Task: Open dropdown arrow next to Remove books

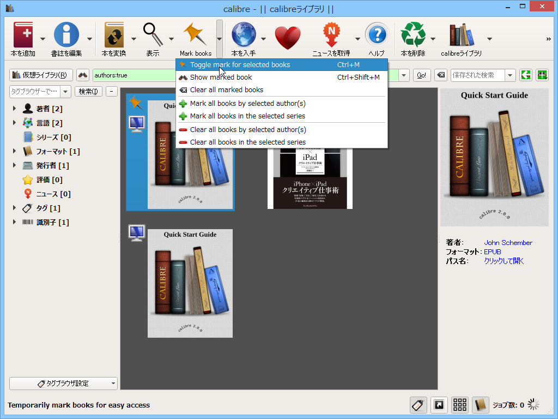Action: [433, 39]
